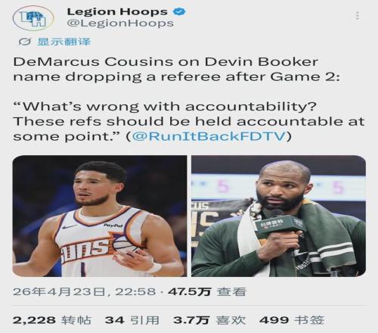This screenshot has height=333, width=378.
Task: Open the 3.7万 喜欢 likes list
Action: (x=209, y=320)
